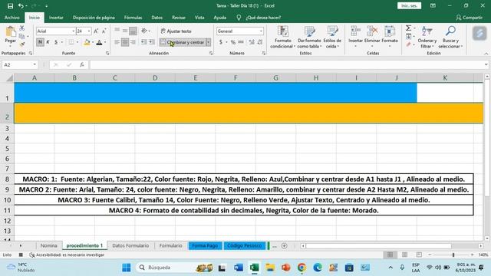The image size is (491, 276).
Task: Toggle underline S formatting
Action: [56, 42]
